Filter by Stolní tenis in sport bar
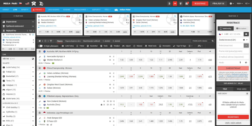The height and width of the screenshot is (126, 252). (151, 46)
